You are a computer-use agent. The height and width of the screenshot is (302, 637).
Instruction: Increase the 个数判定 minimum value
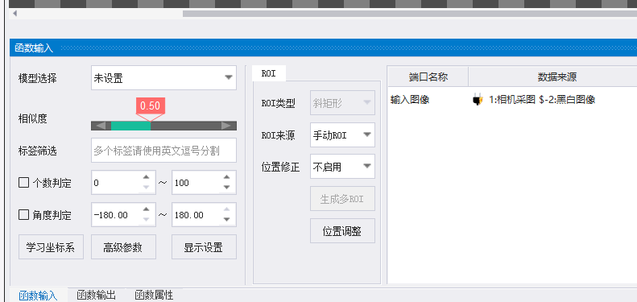(147, 177)
